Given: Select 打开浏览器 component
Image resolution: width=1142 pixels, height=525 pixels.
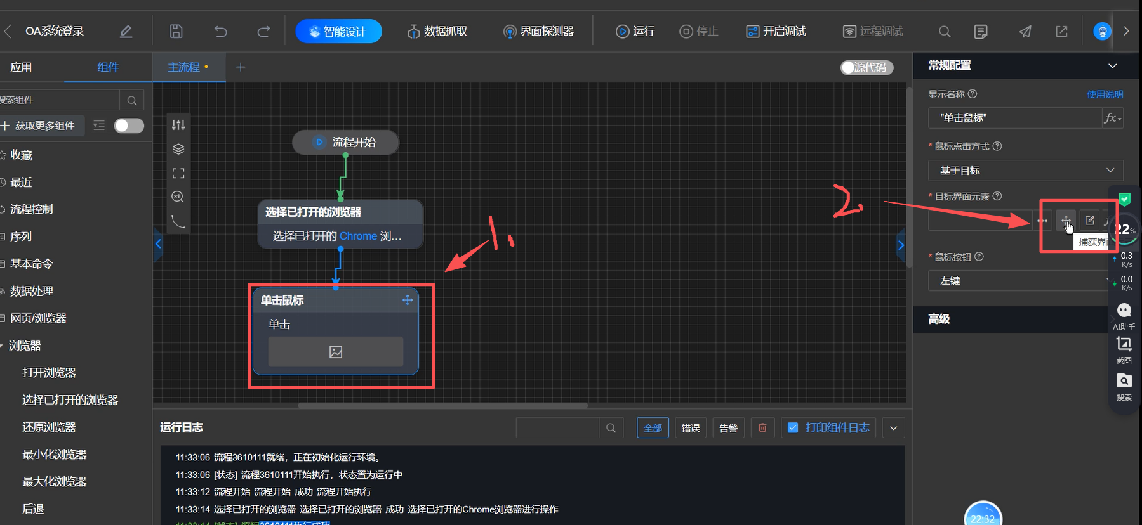Looking at the screenshot, I should tap(49, 373).
